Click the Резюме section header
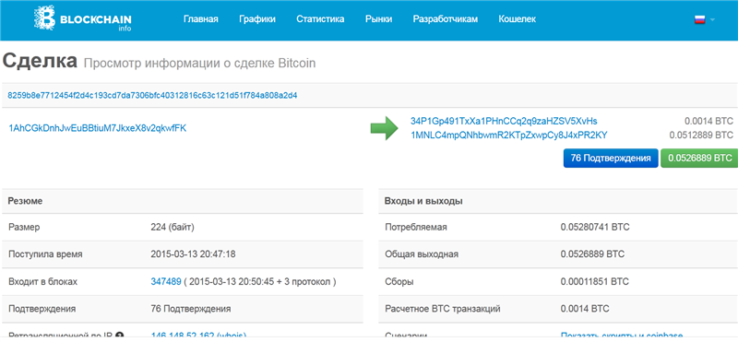This screenshot has width=738, height=342. coord(26,201)
